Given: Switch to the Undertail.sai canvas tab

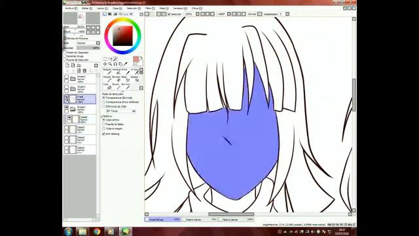Looking at the screenshot, I should tap(162, 220).
